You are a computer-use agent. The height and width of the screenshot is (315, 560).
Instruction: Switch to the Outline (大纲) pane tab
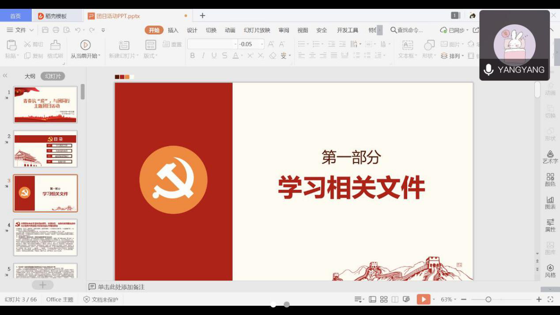(30, 76)
